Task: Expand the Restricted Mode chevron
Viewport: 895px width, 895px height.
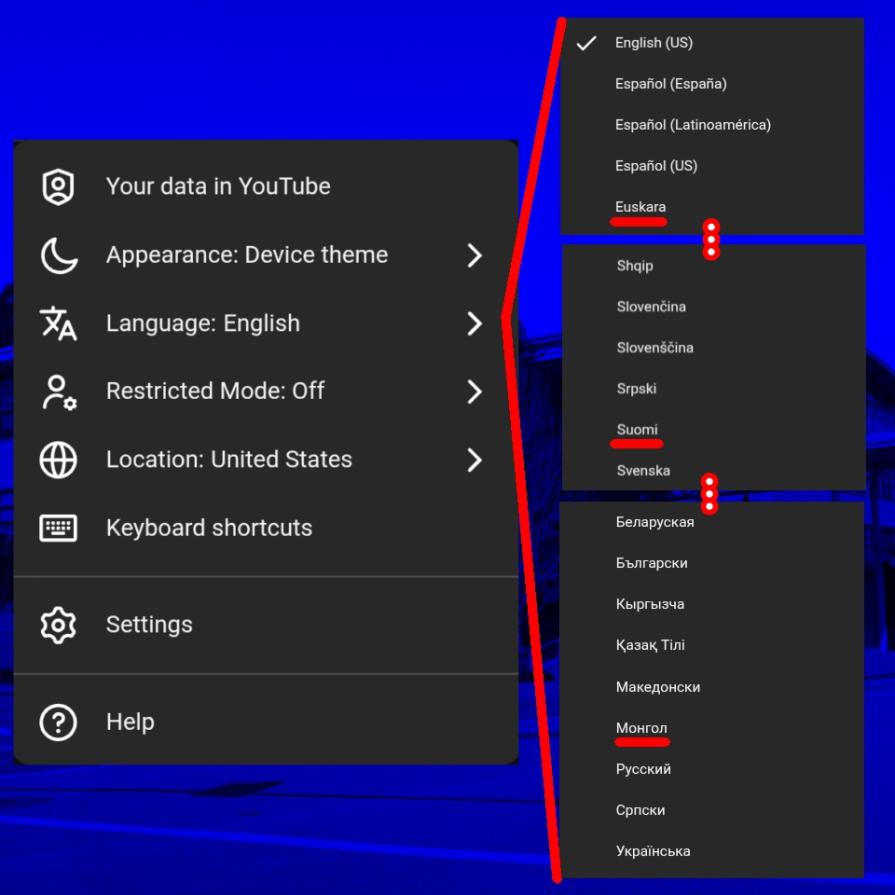Action: tap(475, 392)
